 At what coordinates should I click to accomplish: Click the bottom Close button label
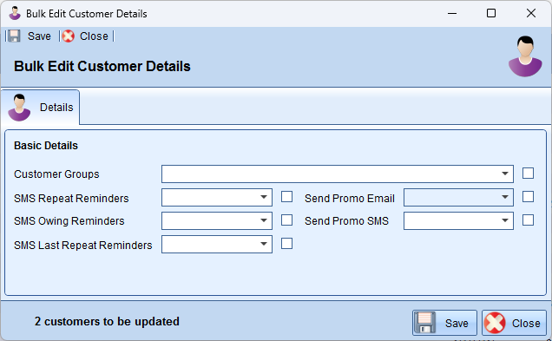point(526,324)
